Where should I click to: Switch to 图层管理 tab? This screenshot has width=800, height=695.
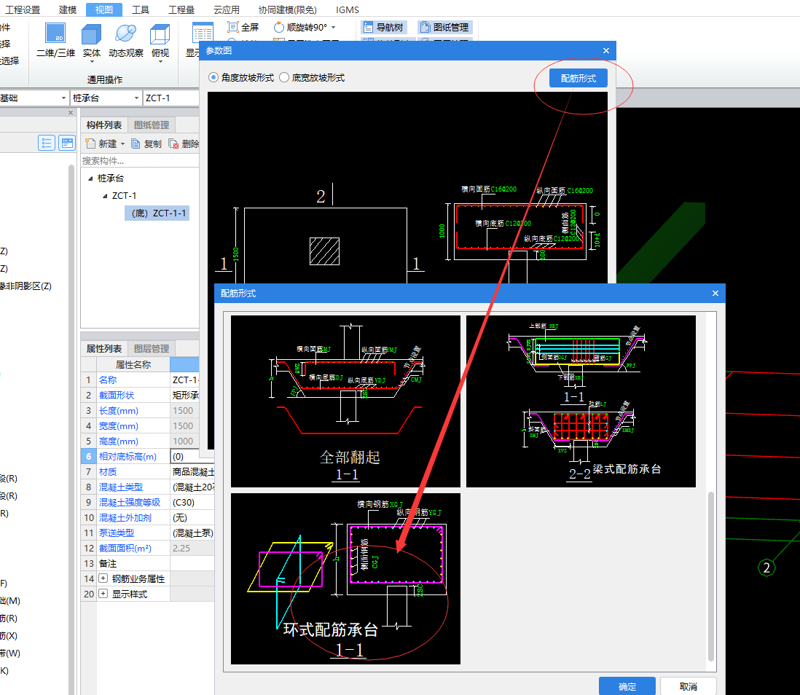tap(152, 348)
